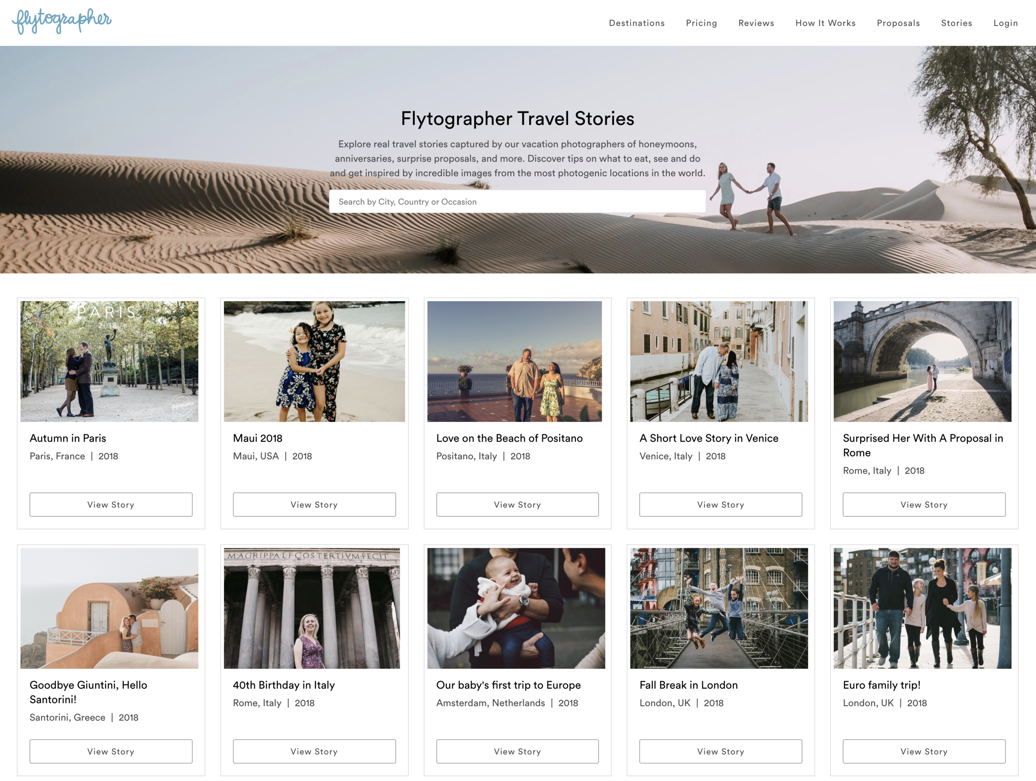
Task: Open the Venice canal photo thumbnail
Action: (719, 361)
